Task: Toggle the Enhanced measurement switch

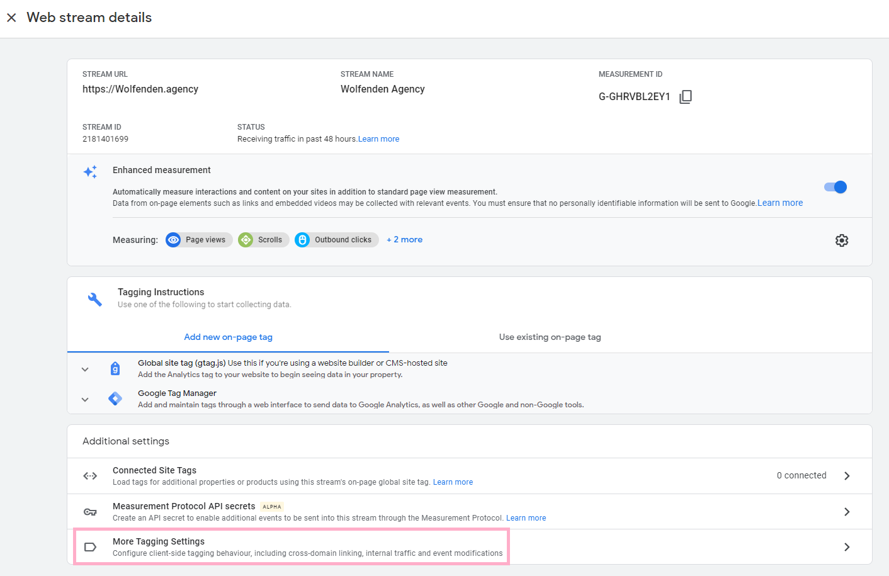Action: coord(835,187)
